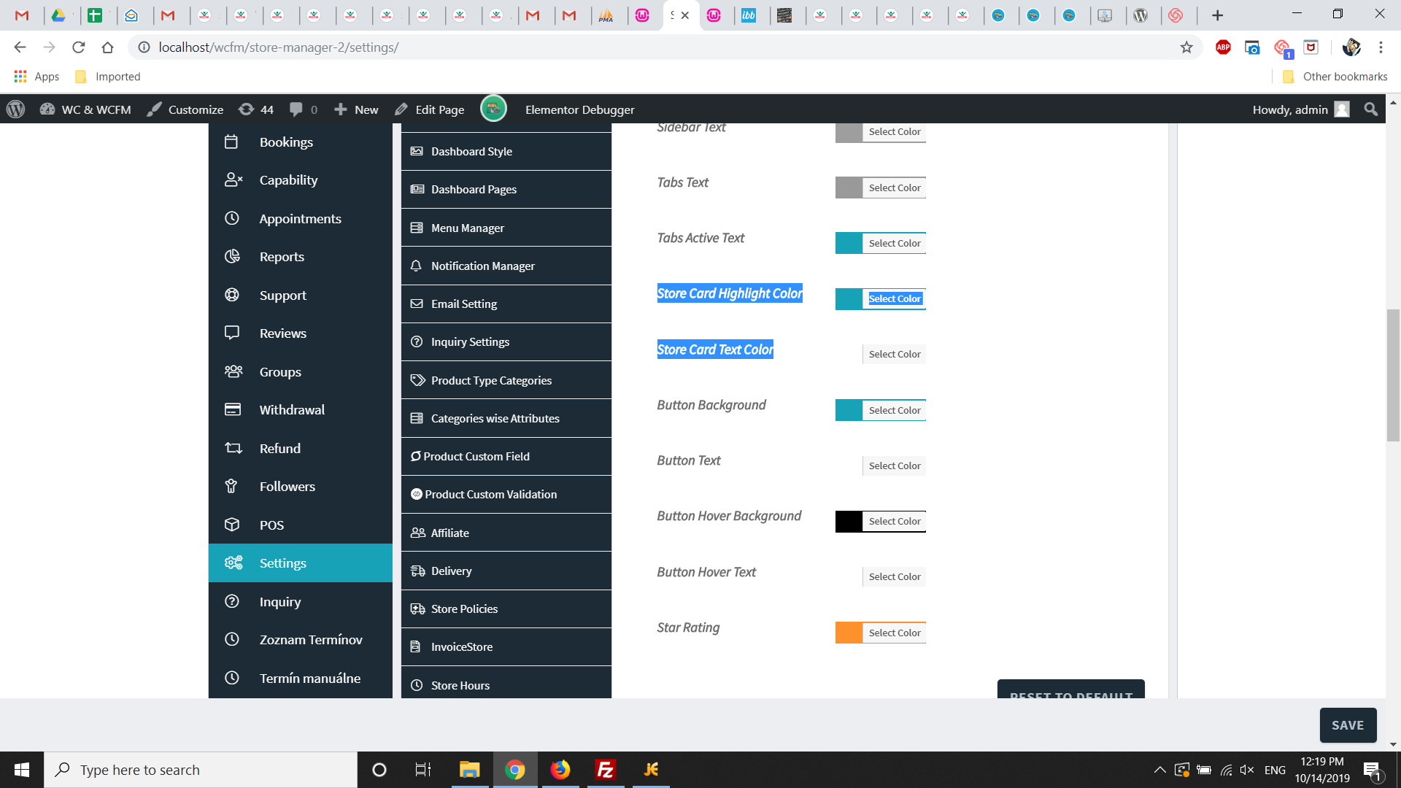Open Termín manuálne in the sidebar
This screenshot has width=1401, height=788.
pos(301,678)
